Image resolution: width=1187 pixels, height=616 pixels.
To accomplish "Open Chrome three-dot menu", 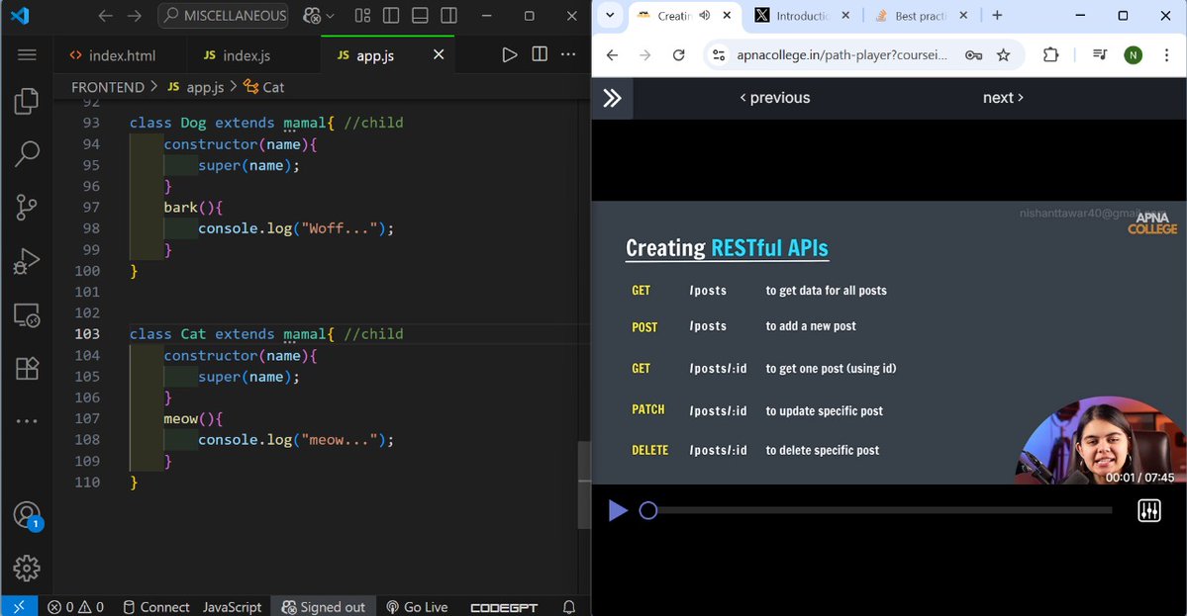I will [1166, 55].
